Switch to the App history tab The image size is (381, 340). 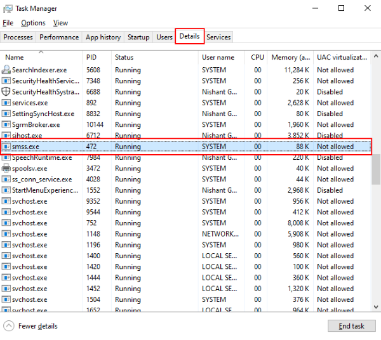103,37
